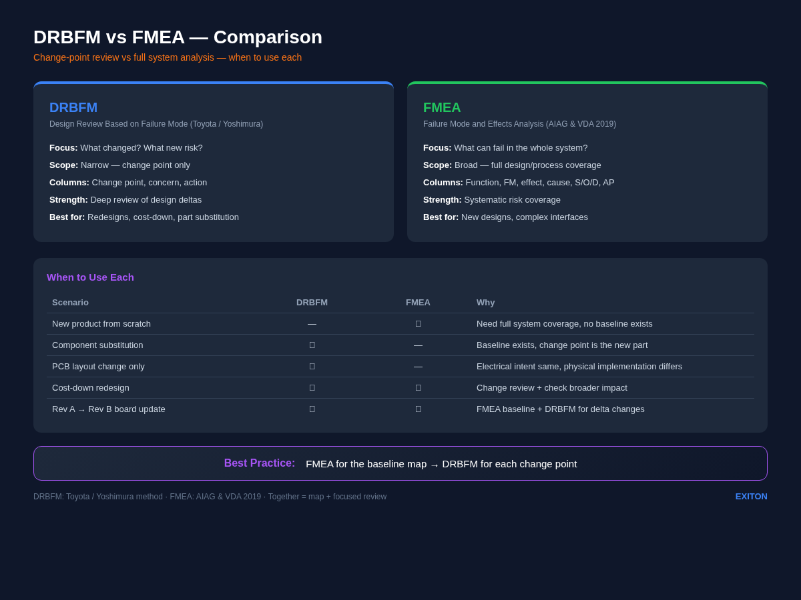Click the green FMEA card accent bar
Screen dimensions: 801x600
pos(587,83)
